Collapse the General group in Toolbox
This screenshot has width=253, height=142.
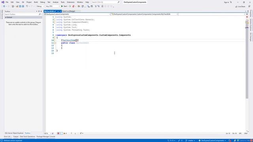pos(6,17)
